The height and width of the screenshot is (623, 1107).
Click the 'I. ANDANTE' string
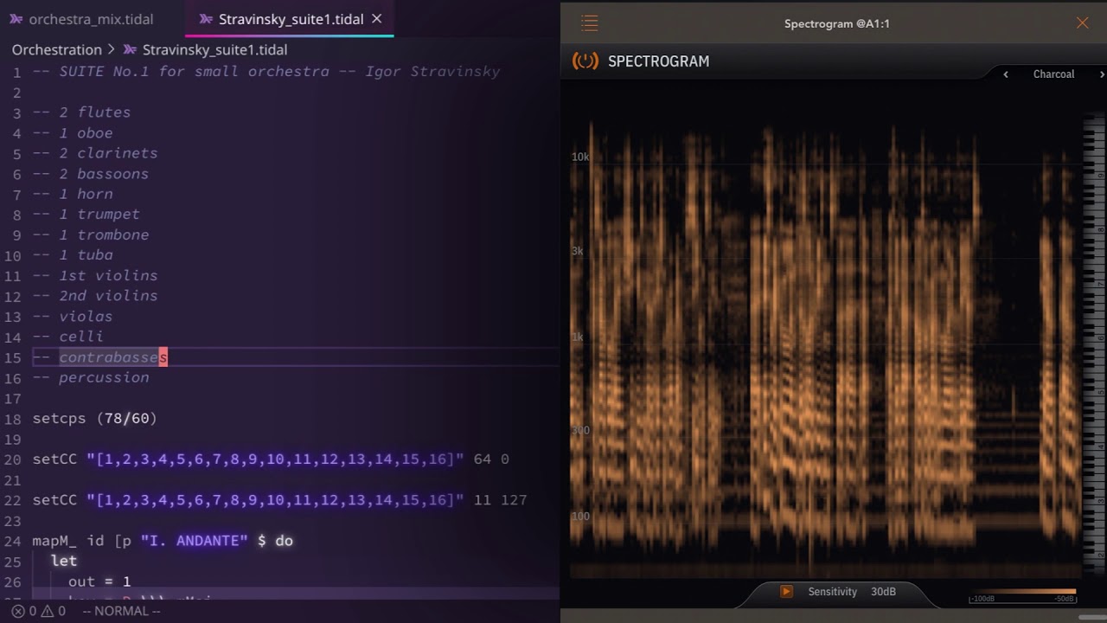pyautogui.click(x=195, y=541)
